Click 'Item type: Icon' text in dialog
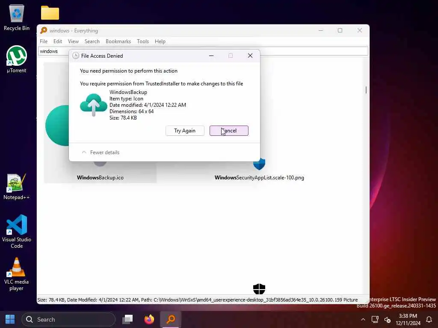The image size is (438, 328). pos(126,99)
